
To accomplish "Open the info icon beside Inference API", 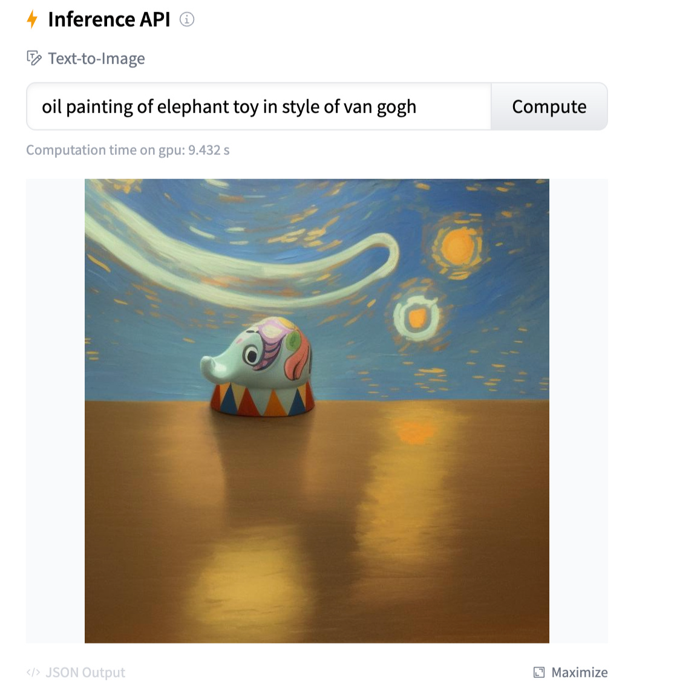I will pyautogui.click(x=187, y=19).
